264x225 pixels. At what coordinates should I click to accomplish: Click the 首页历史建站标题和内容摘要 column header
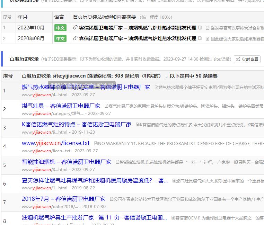pos(104,17)
